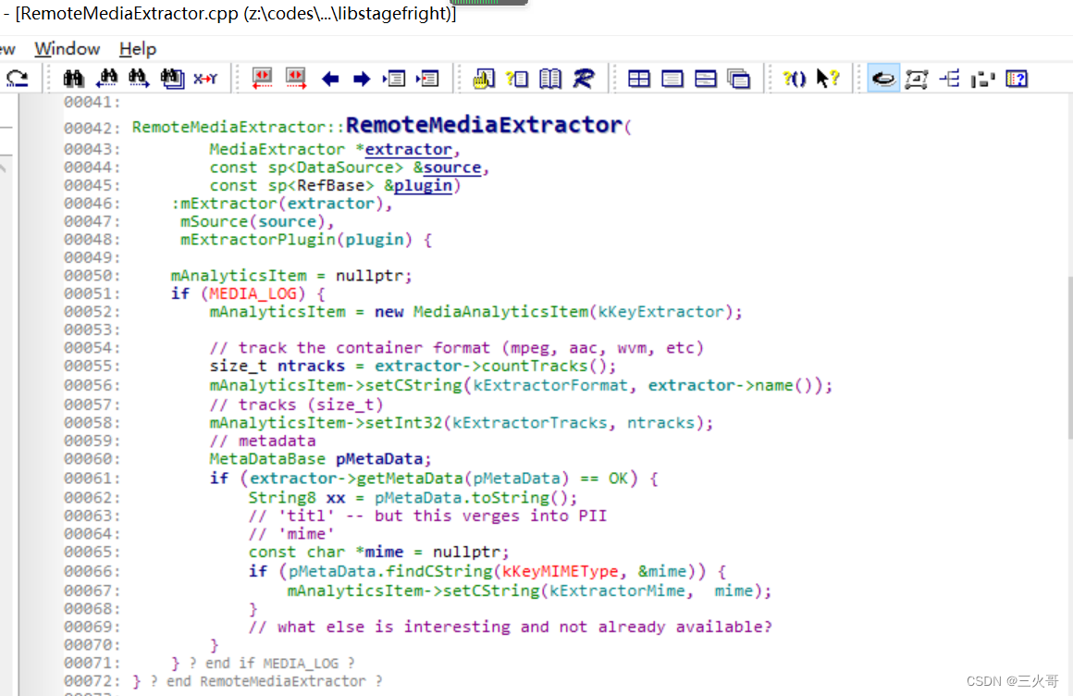Viewport: 1073px width, 696px height.
Task: Browse project symbols with the hand icon
Action: [484, 79]
